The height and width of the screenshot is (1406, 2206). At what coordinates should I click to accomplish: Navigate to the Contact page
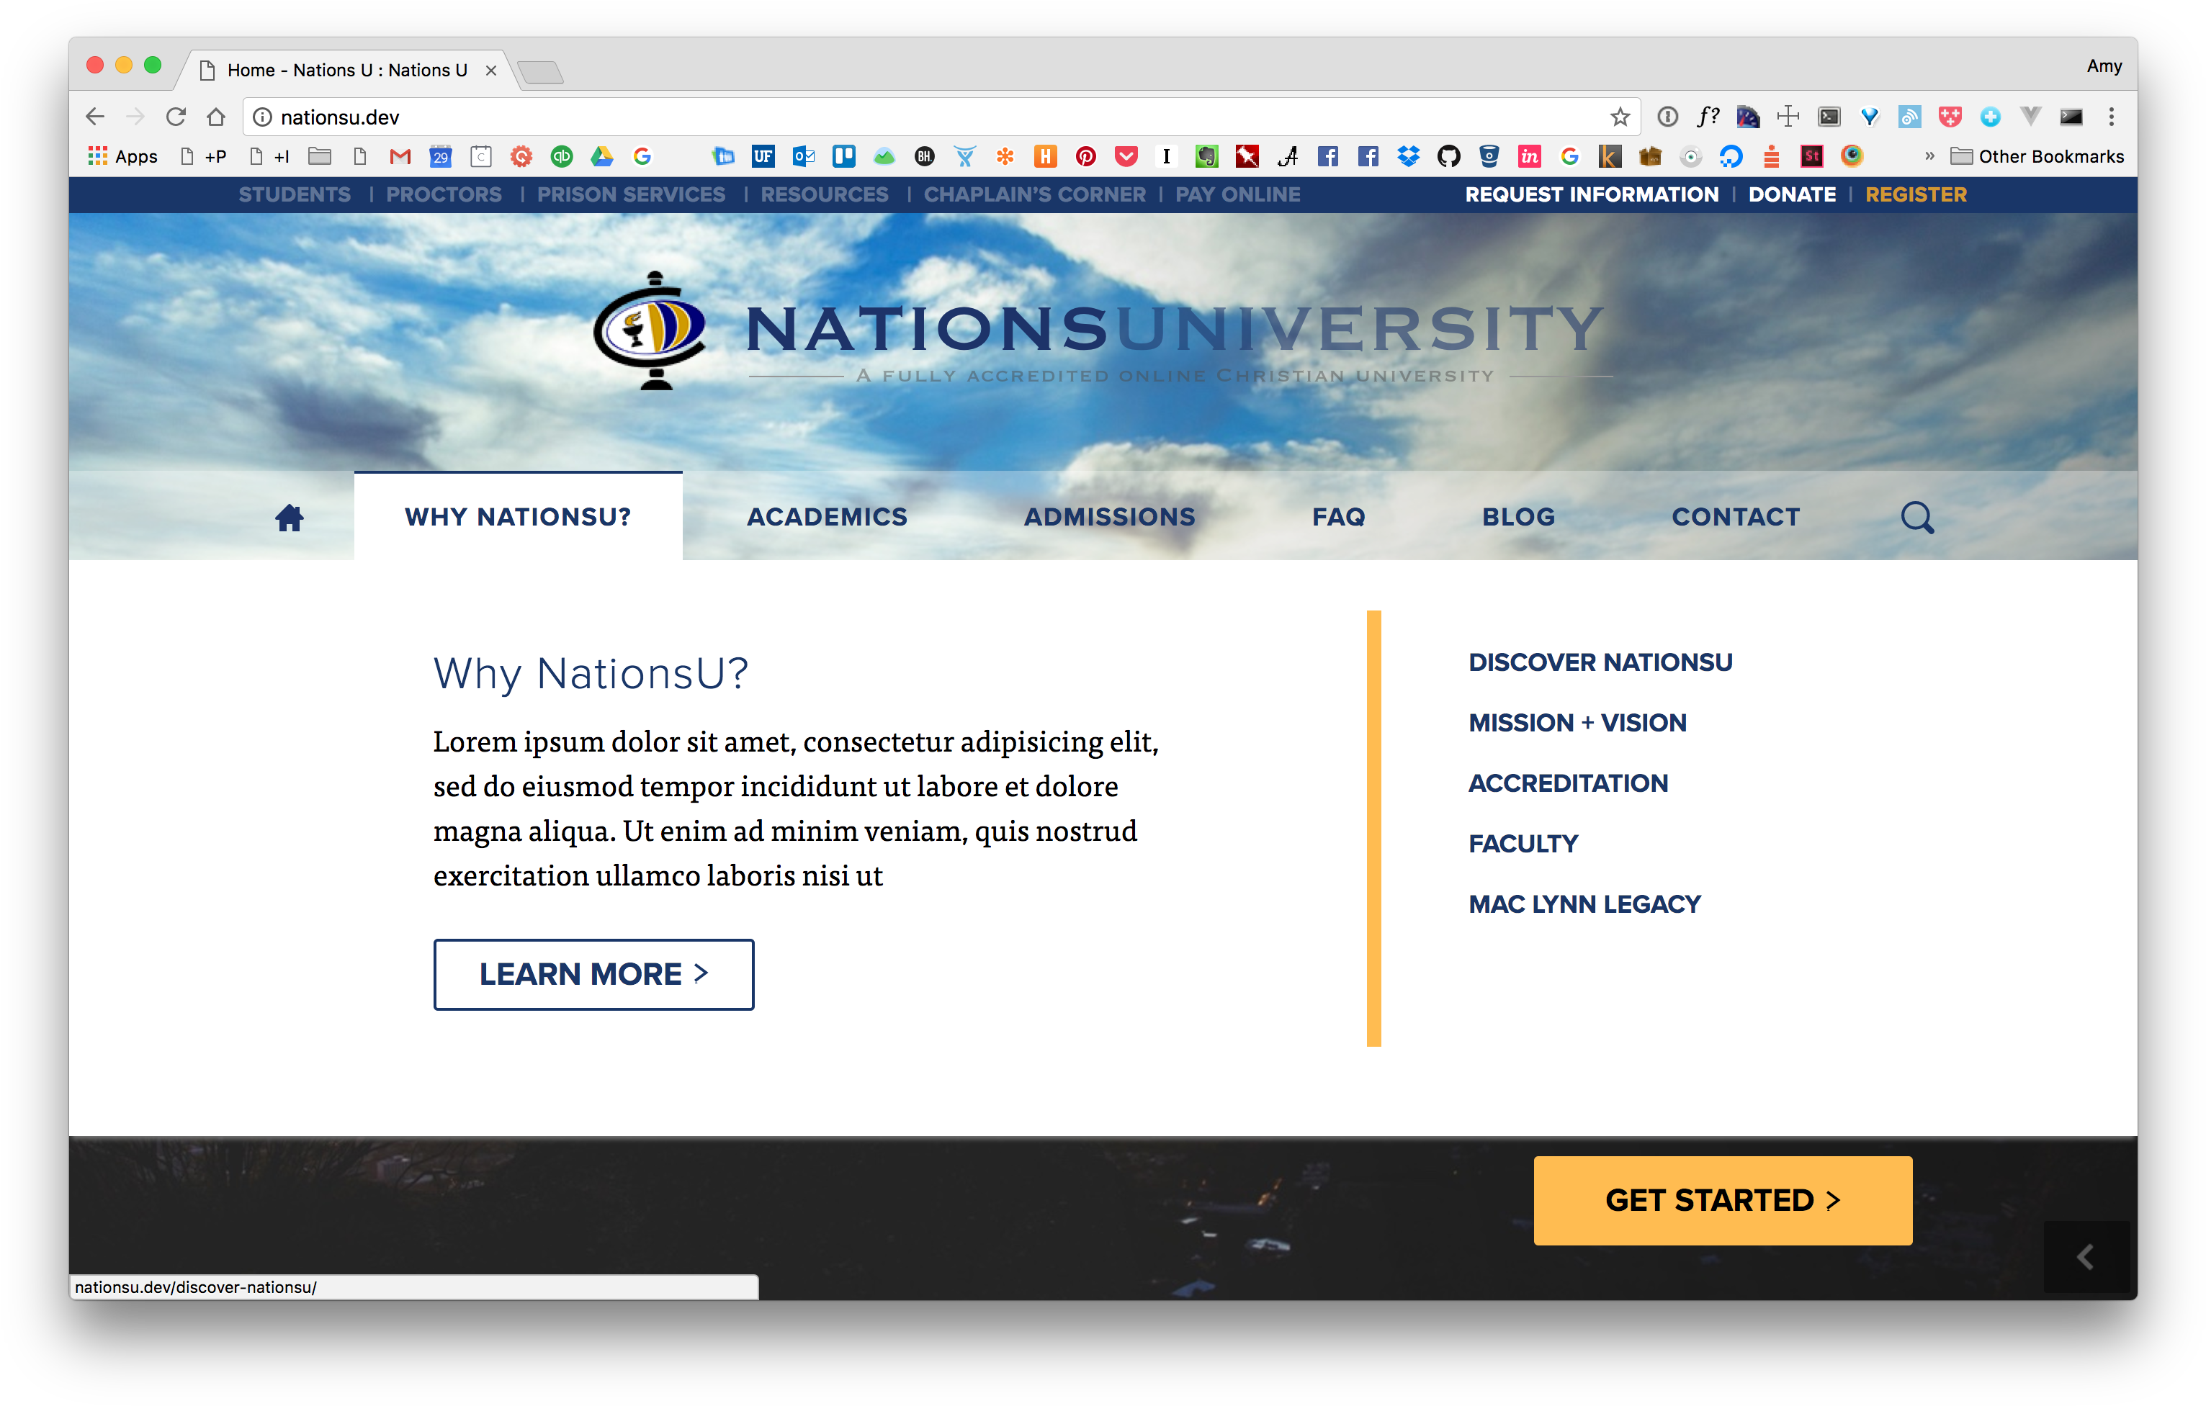point(1735,517)
